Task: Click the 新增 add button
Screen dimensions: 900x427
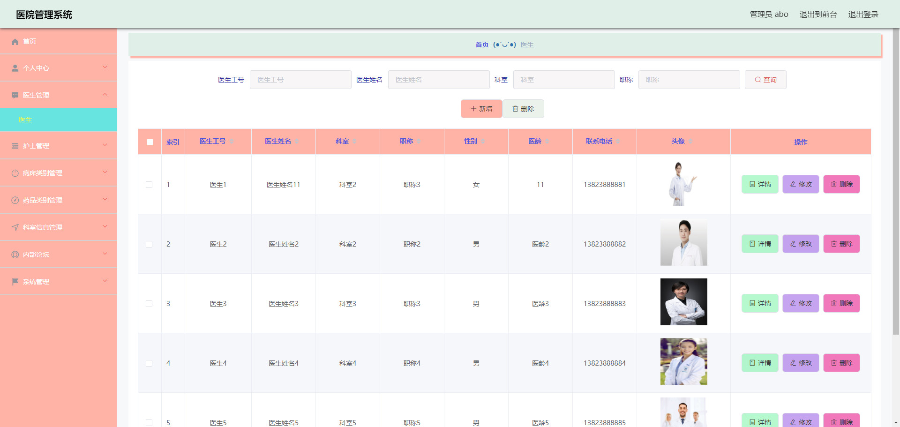Action: (x=481, y=109)
